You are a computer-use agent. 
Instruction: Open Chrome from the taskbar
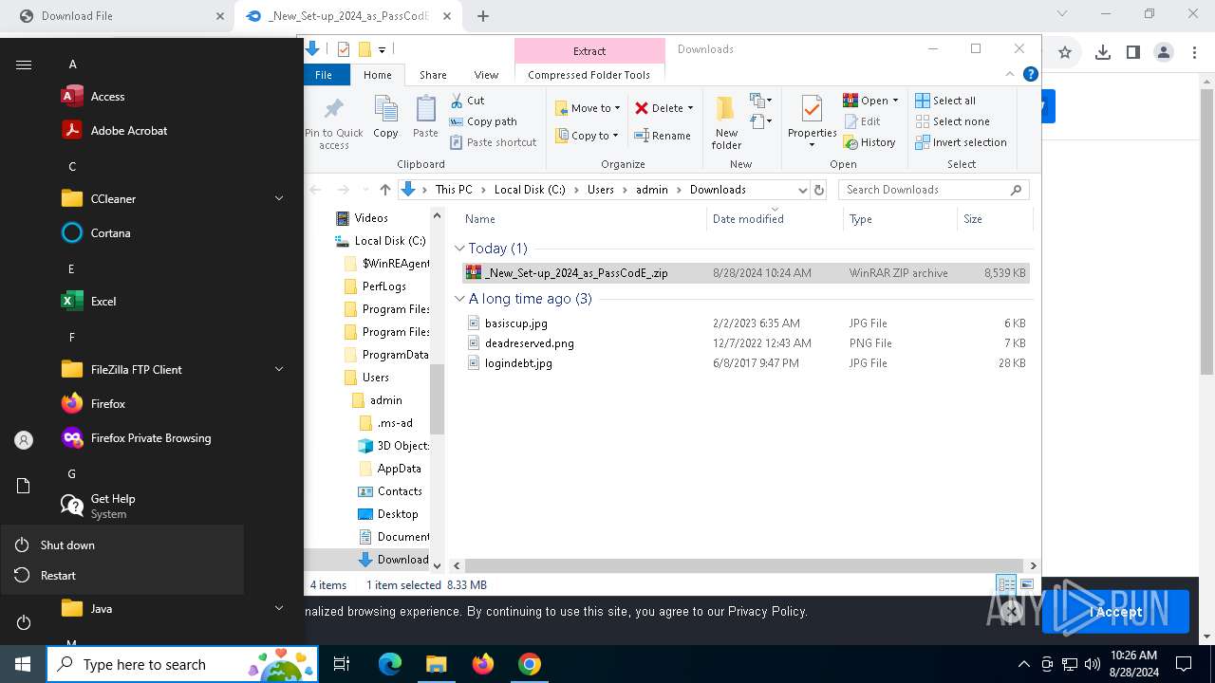pos(530,664)
